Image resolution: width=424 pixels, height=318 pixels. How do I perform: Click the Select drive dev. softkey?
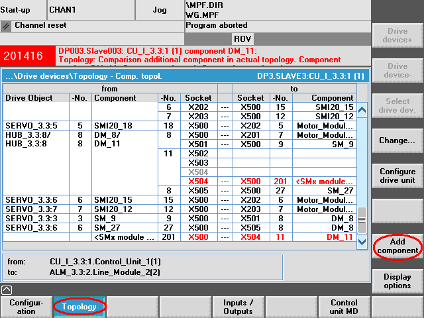click(x=397, y=106)
